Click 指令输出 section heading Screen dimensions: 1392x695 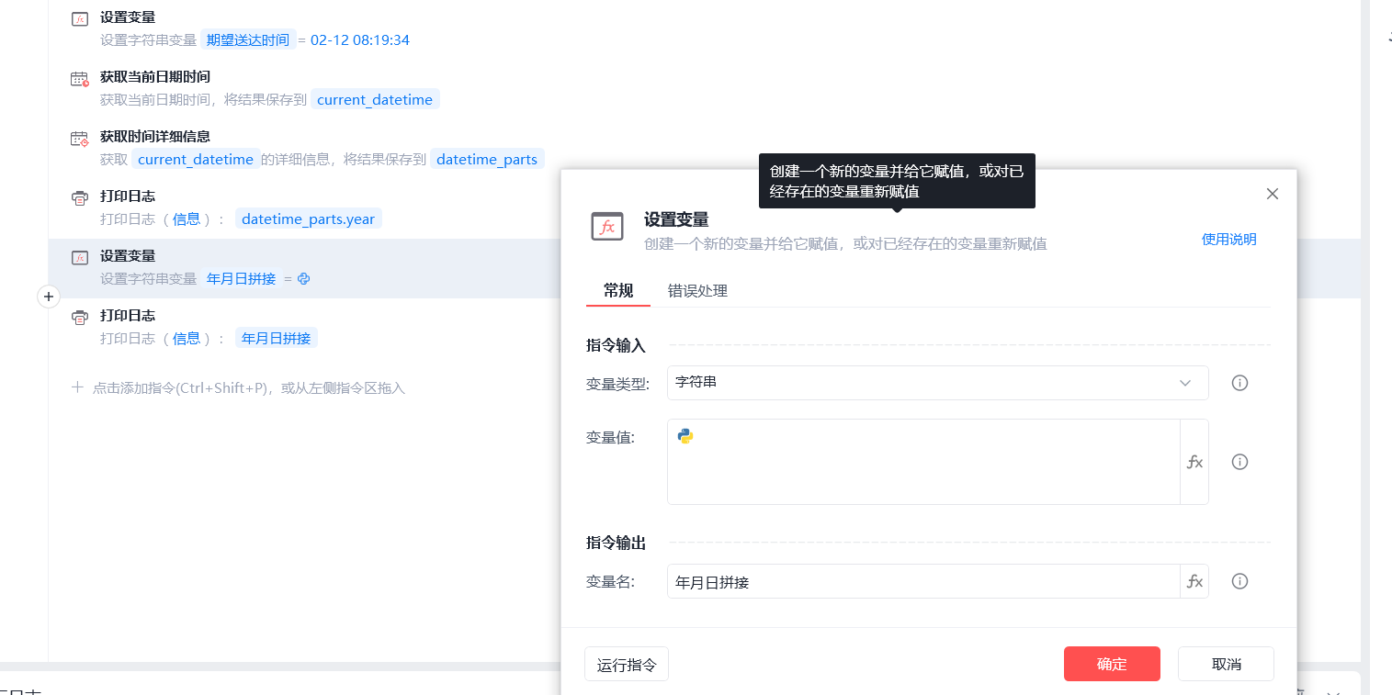pos(616,543)
